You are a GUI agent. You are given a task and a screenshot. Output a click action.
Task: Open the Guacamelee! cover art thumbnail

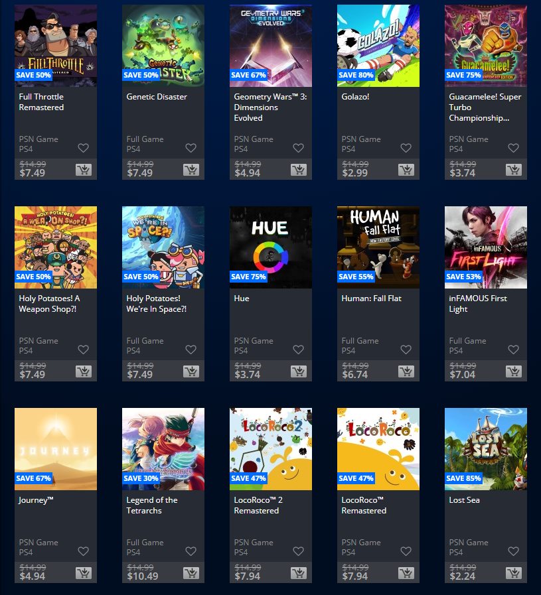485,46
